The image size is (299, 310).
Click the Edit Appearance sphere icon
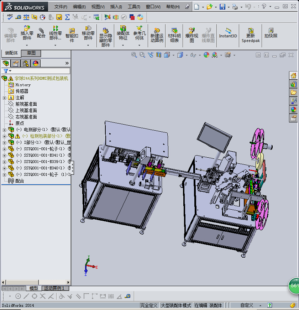point(206,55)
